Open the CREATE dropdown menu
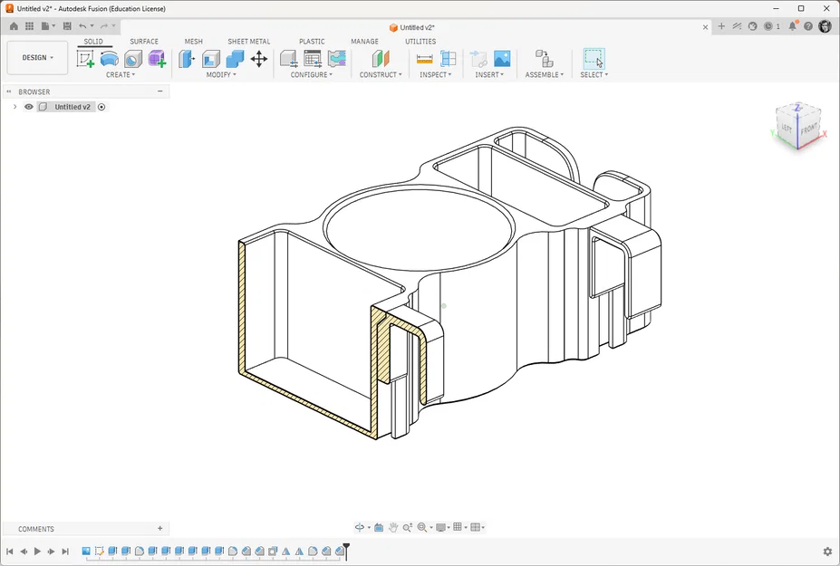 coord(120,75)
